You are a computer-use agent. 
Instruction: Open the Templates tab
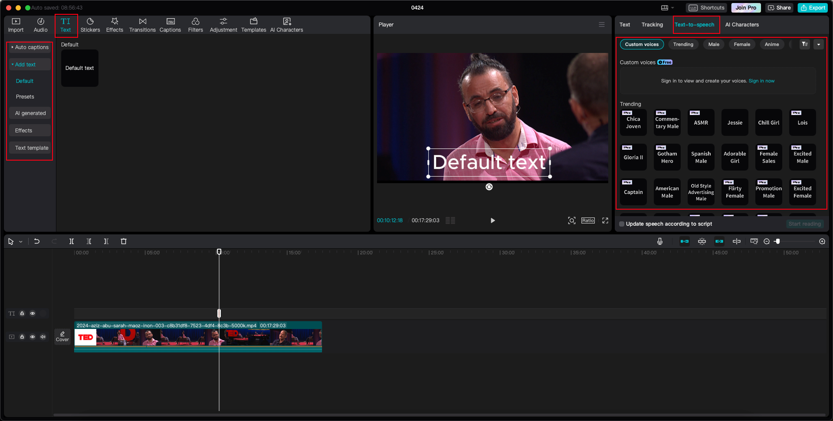(253, 25)
